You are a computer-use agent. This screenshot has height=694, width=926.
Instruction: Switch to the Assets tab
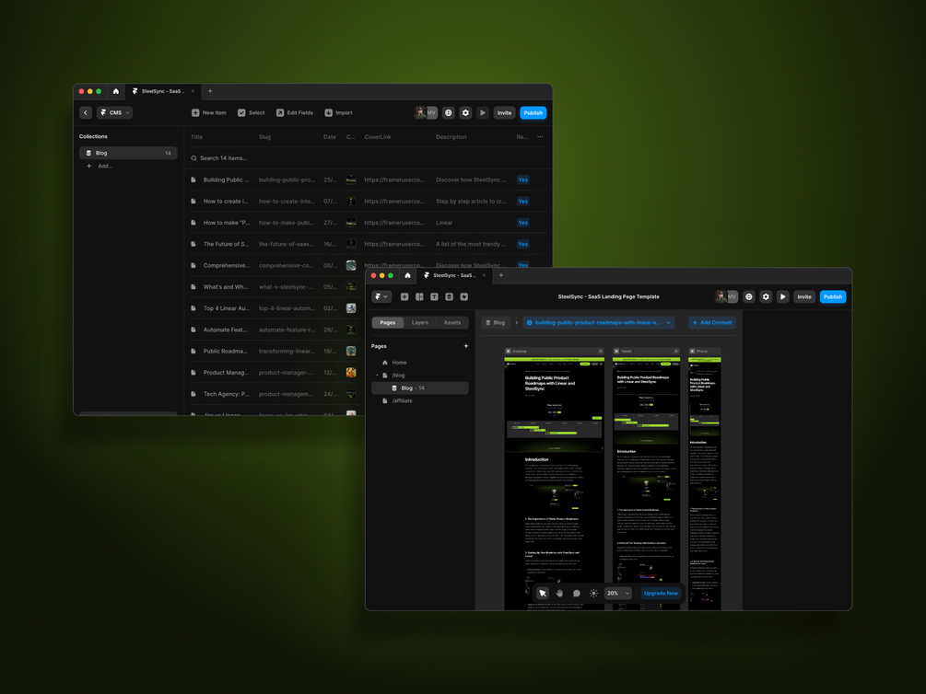(452, 323)
